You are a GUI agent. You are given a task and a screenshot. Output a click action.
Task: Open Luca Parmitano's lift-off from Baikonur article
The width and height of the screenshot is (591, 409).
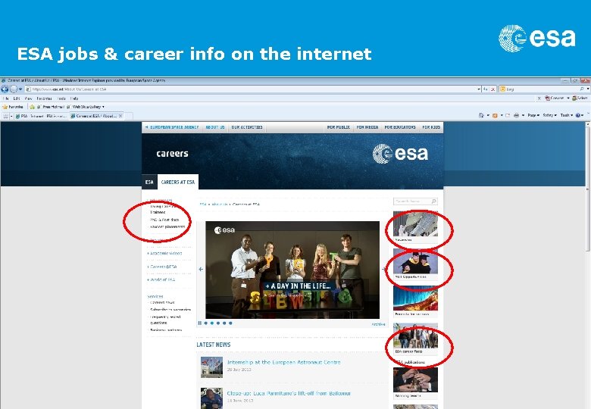click(x=289, y=393)
